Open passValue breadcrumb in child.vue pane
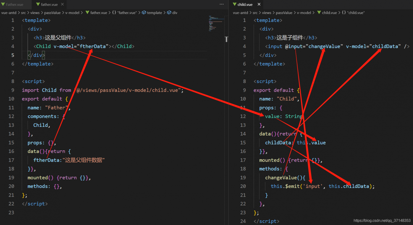The width and height of the screenshot is (413, 225). point(284,13)
